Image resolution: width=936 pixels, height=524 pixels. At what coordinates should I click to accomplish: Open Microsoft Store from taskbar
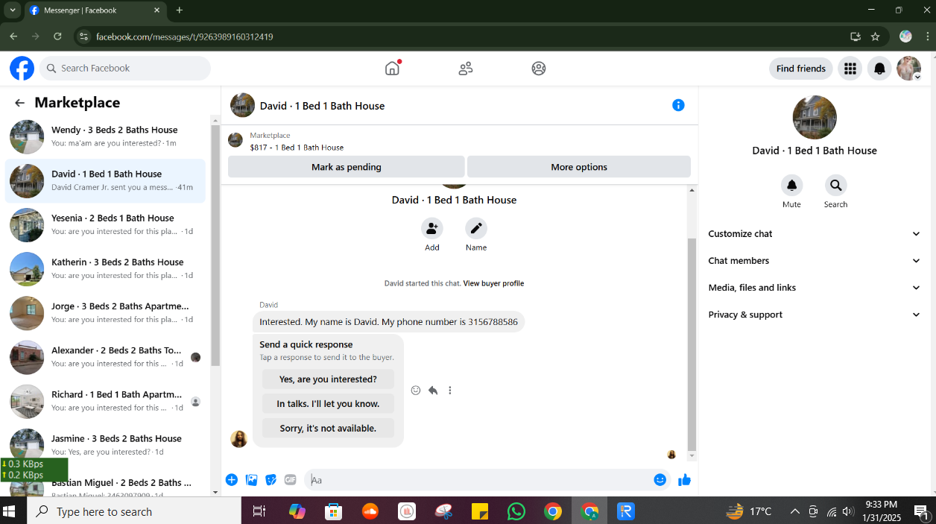pos(333,511)
